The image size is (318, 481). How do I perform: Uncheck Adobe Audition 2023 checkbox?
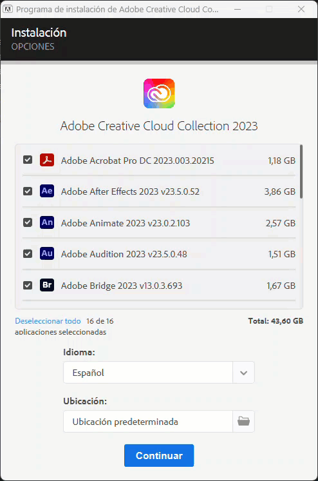(x=28, y=253)
